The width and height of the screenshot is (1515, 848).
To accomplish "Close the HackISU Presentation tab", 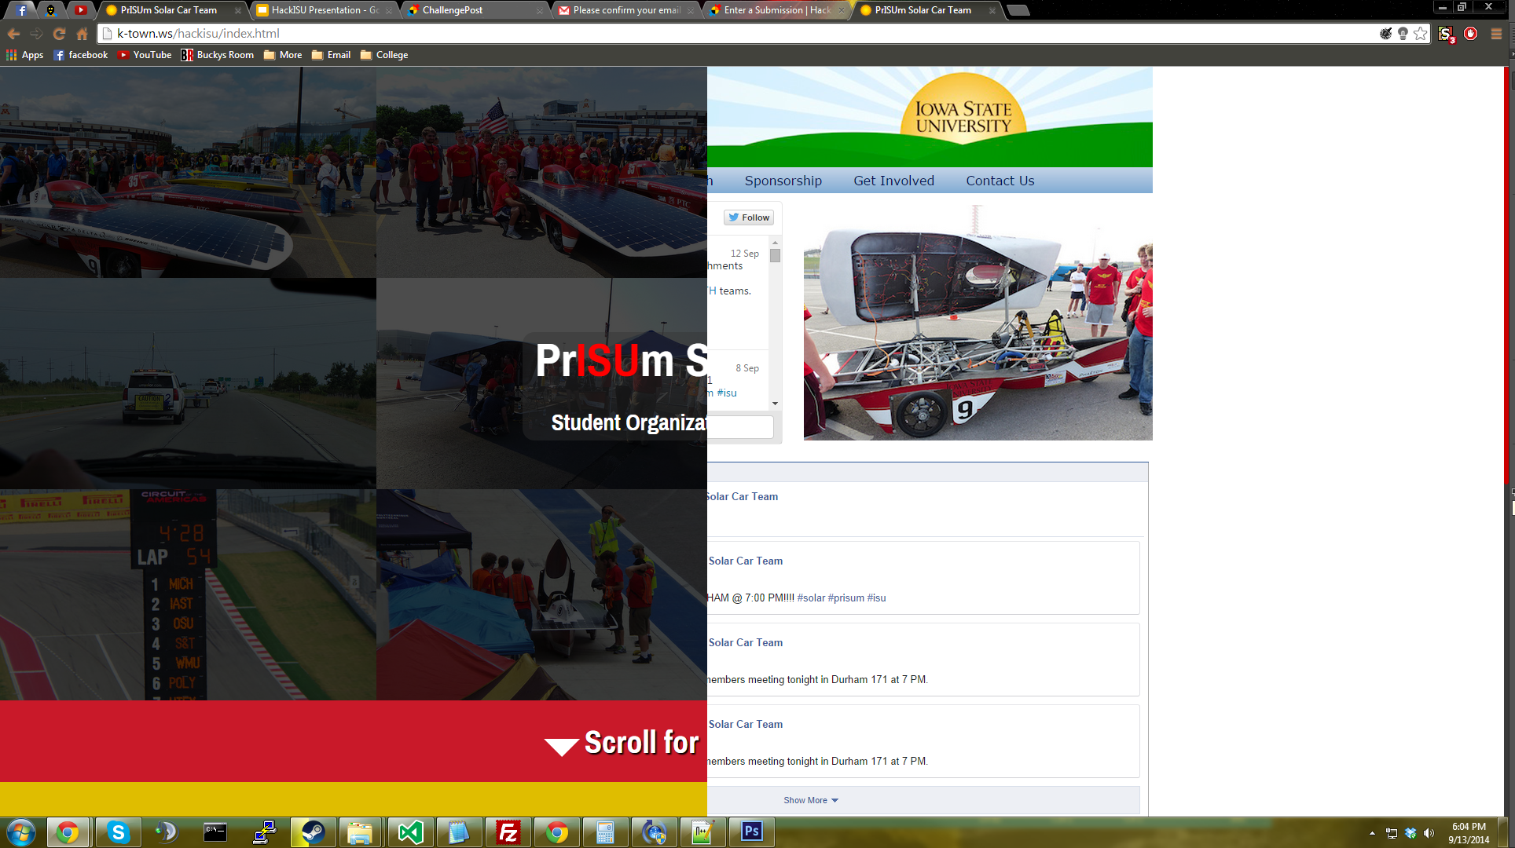I will pos(388,11).
